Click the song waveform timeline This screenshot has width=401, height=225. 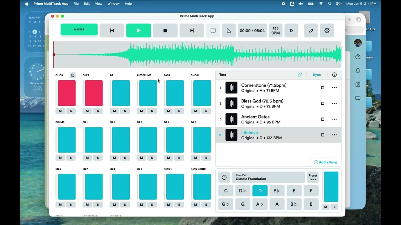(197, 55)
